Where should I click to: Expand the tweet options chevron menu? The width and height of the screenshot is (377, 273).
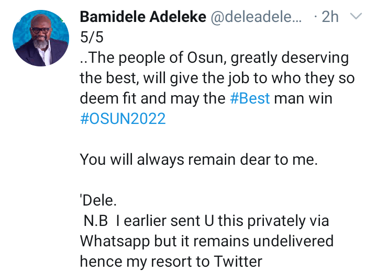coord(356,17)
